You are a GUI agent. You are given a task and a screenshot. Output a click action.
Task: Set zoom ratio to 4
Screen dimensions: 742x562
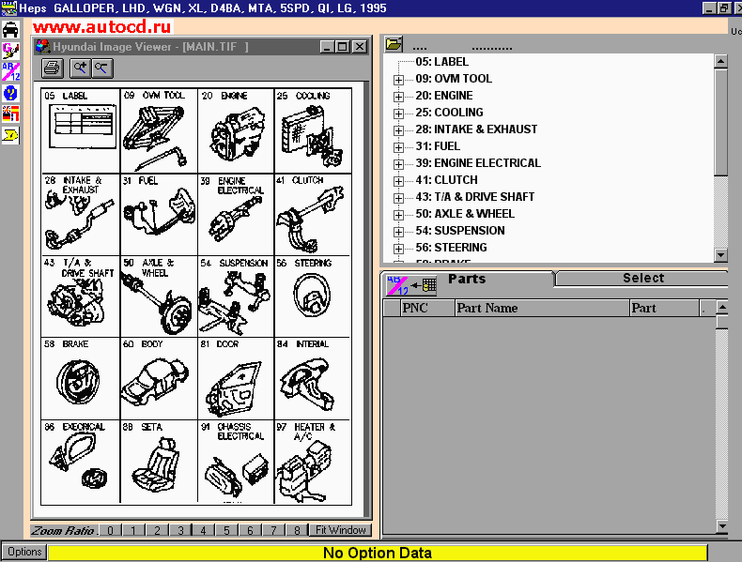point(204,530)
